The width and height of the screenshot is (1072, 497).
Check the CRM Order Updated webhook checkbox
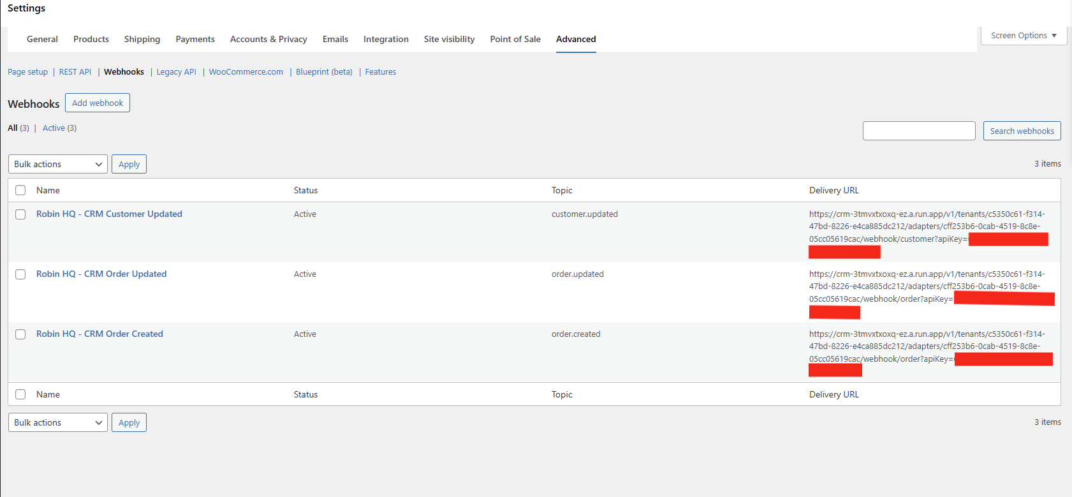(x=20, y=274)
